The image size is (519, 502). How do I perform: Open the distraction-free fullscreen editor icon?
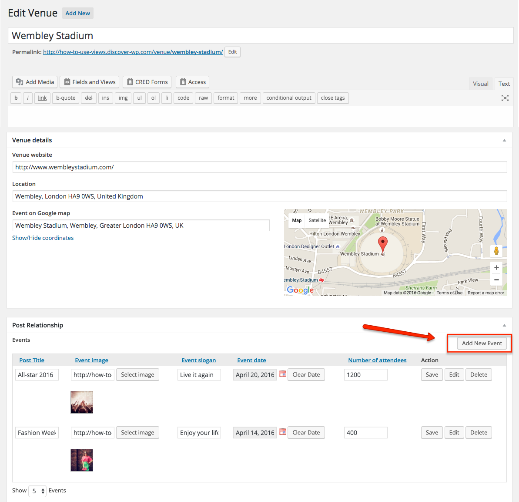coord(505,98)
